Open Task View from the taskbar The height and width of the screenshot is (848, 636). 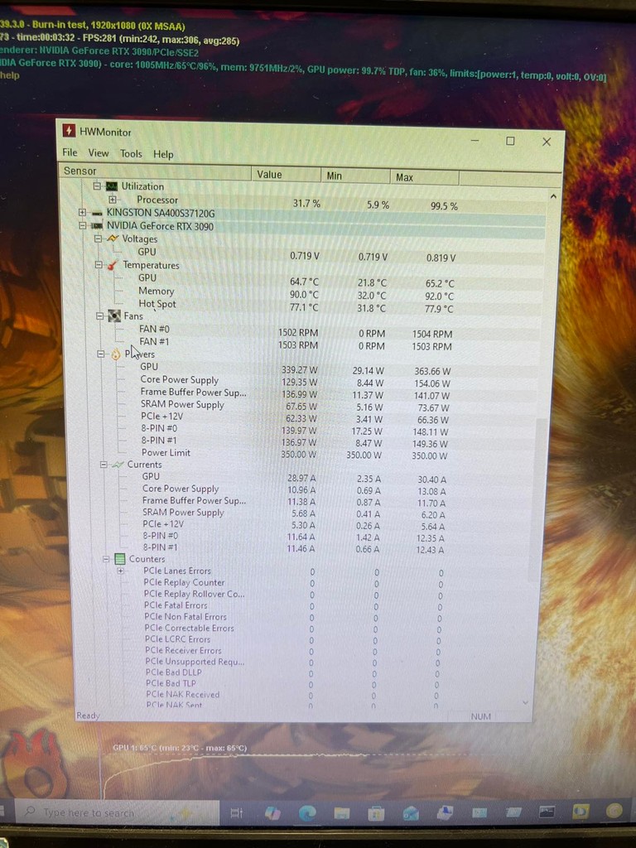click(x=237, y=813)
